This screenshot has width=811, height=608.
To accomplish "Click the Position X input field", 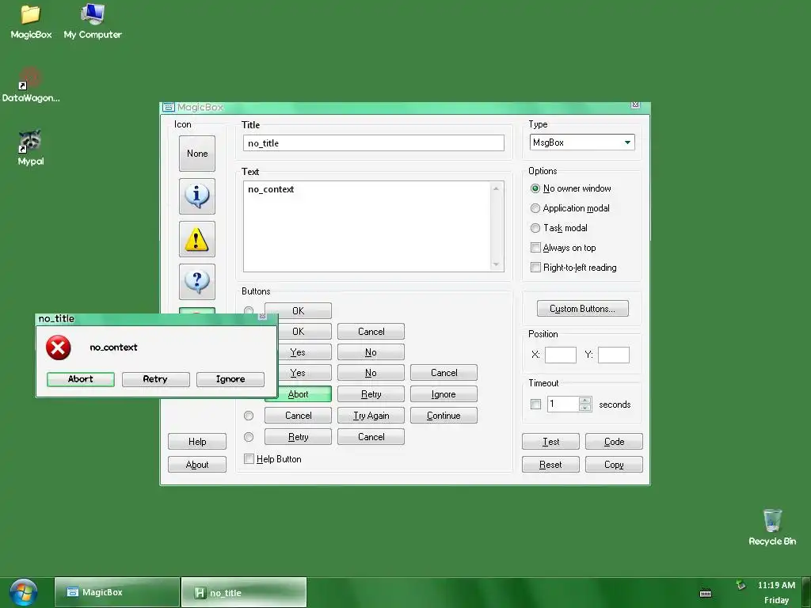I will 561,355.
